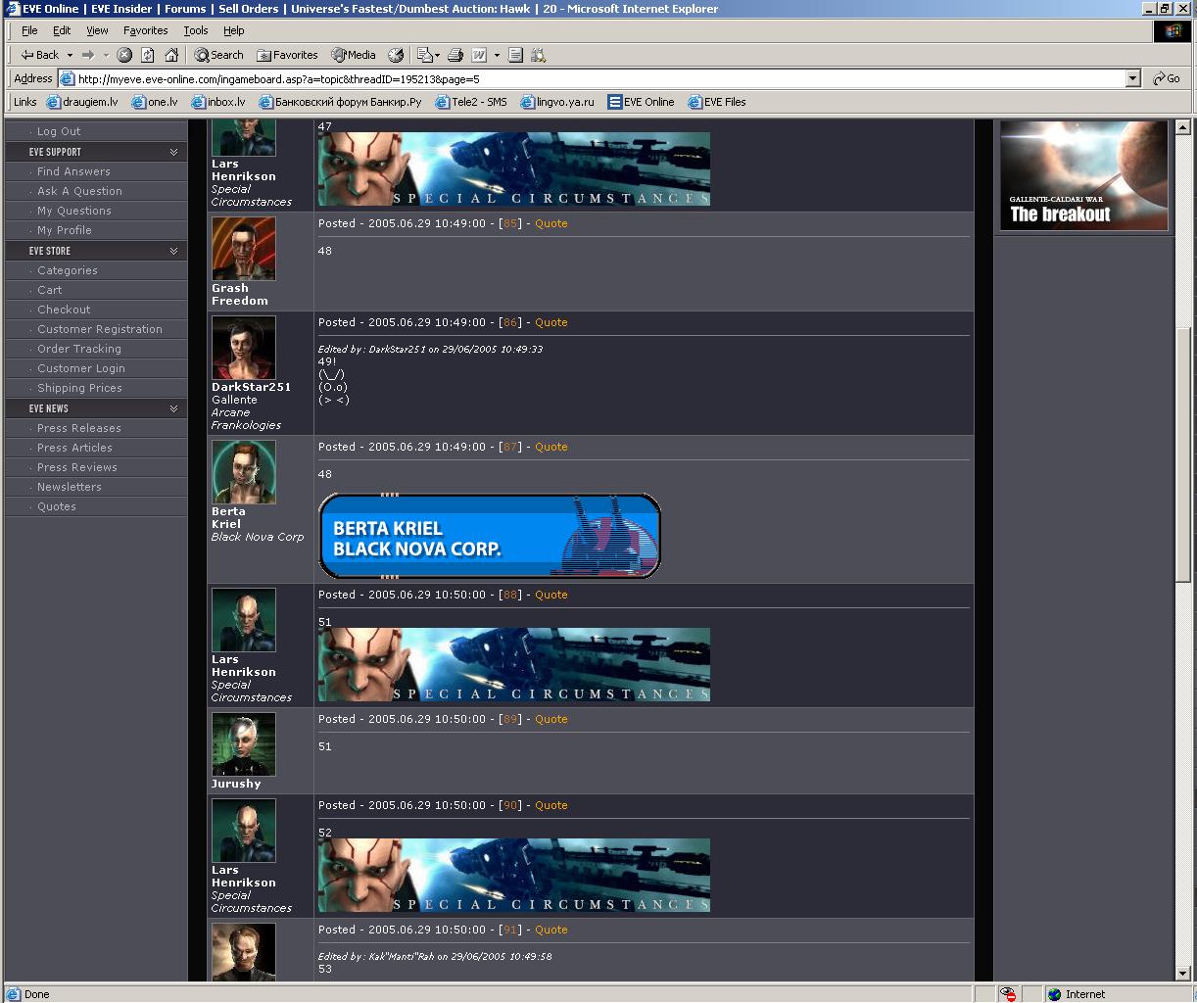This screenshot has height=1003, width=1197.
Task: Open the inbox.lv link bookmark
Action: pos(218,102)
